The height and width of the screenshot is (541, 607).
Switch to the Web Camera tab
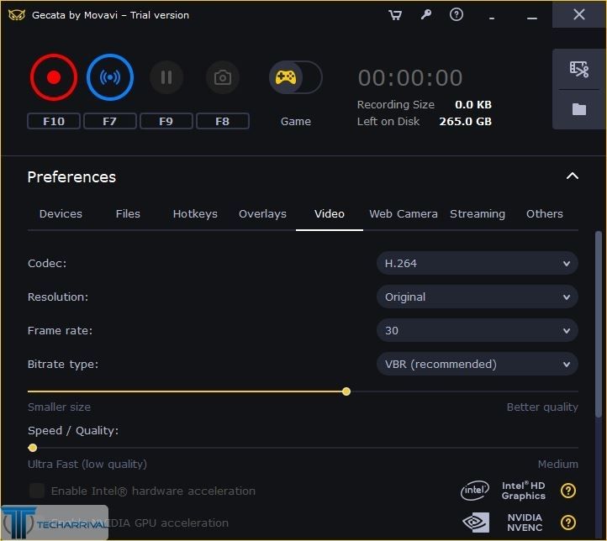click(x=404, y=214)
